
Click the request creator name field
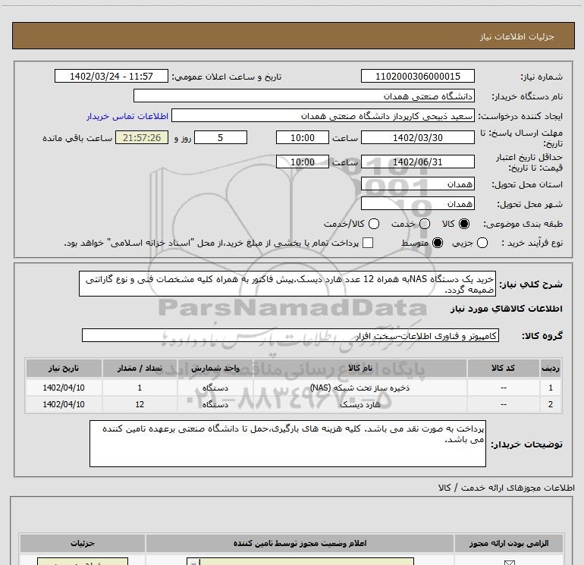coord(323,116)
